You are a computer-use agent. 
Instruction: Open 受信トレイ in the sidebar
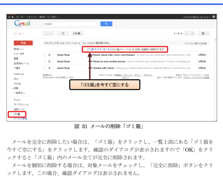pos(19,49)
